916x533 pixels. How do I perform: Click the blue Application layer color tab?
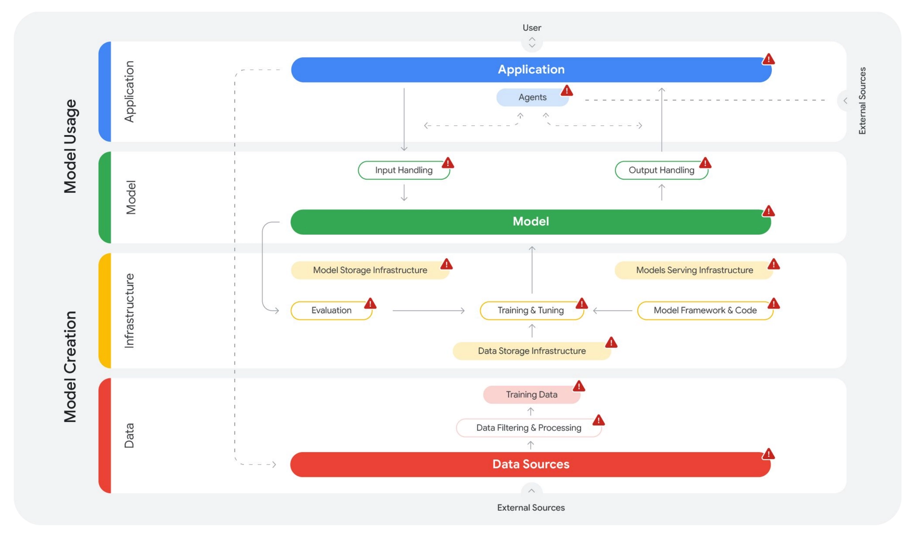point(105,92)
